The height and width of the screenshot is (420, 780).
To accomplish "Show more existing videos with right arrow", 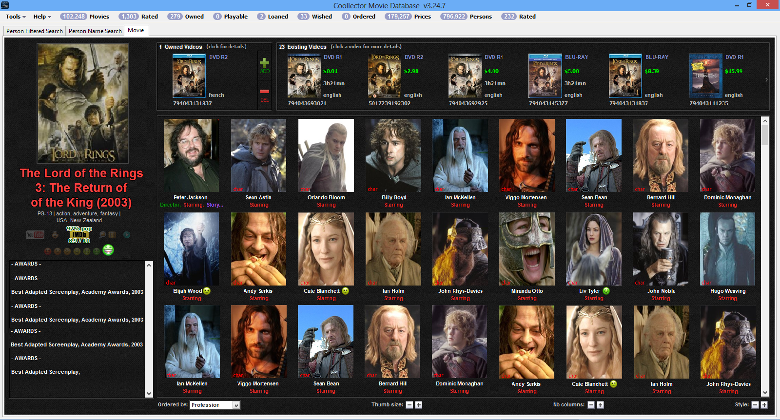I will (766, 79).
